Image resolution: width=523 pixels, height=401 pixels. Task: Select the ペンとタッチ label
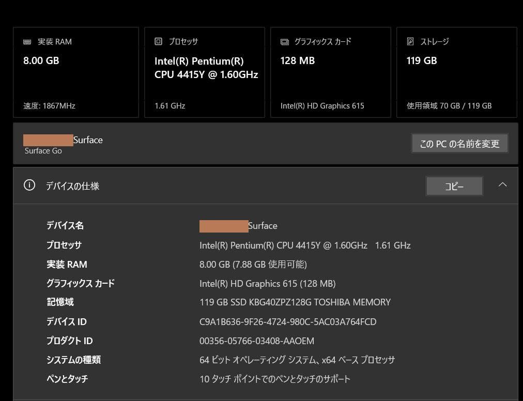point(67,379)
